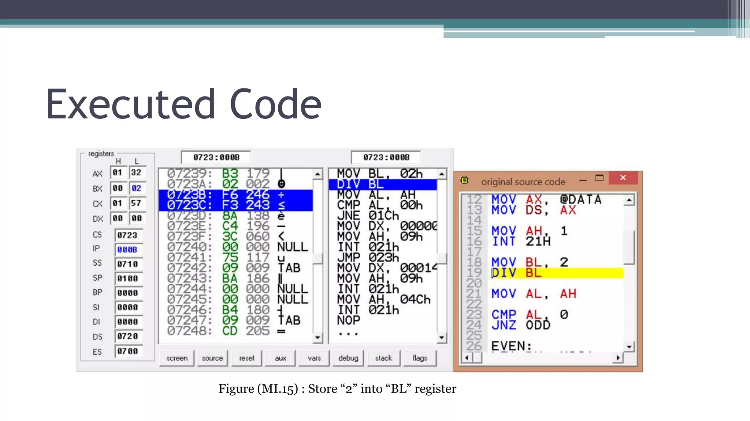Viewport: 750px width, 421px height.
Task: Click source code window scroll down arrow
Action: click(629, 346)
